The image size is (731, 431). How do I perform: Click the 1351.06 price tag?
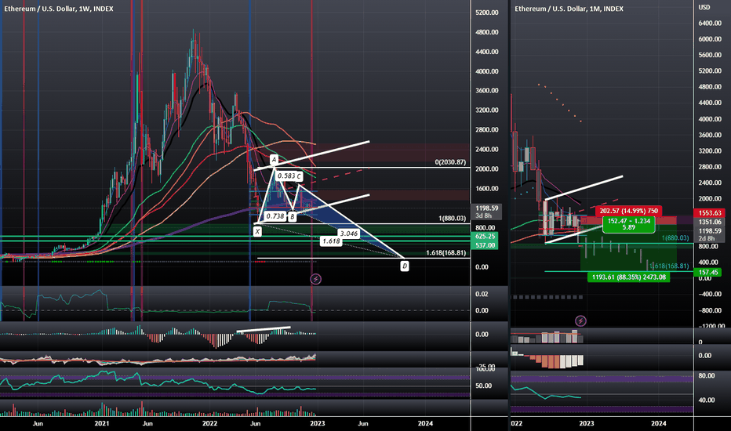(710, 223)
